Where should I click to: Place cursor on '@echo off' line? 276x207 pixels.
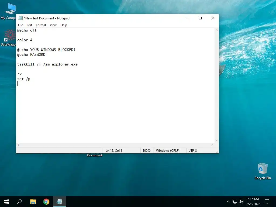point(27,30)
